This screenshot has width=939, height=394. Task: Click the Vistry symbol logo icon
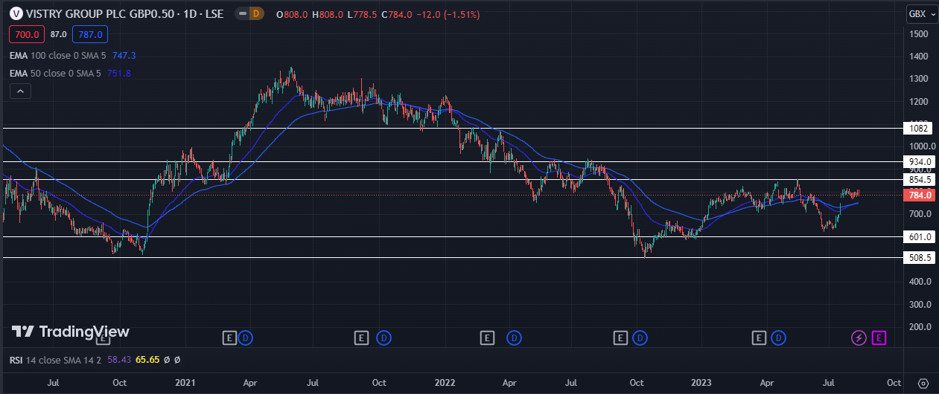(x=16, y=14)
